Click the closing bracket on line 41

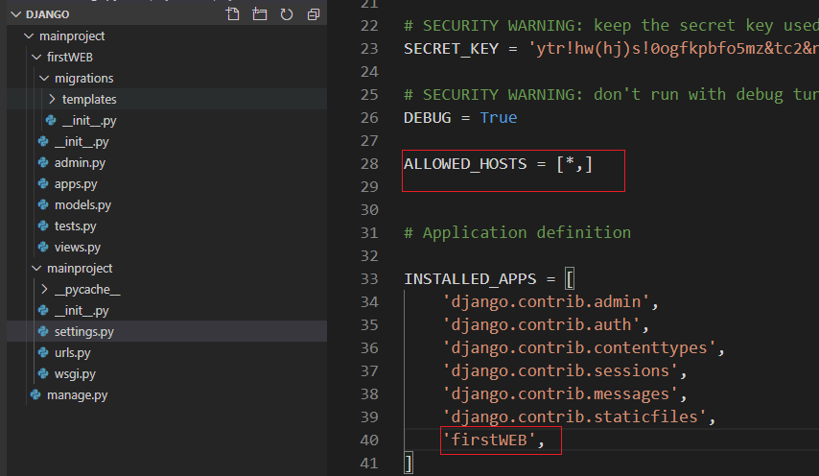[x=409, y=463]
